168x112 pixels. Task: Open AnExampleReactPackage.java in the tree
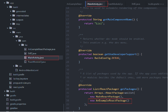click(42, 49)
